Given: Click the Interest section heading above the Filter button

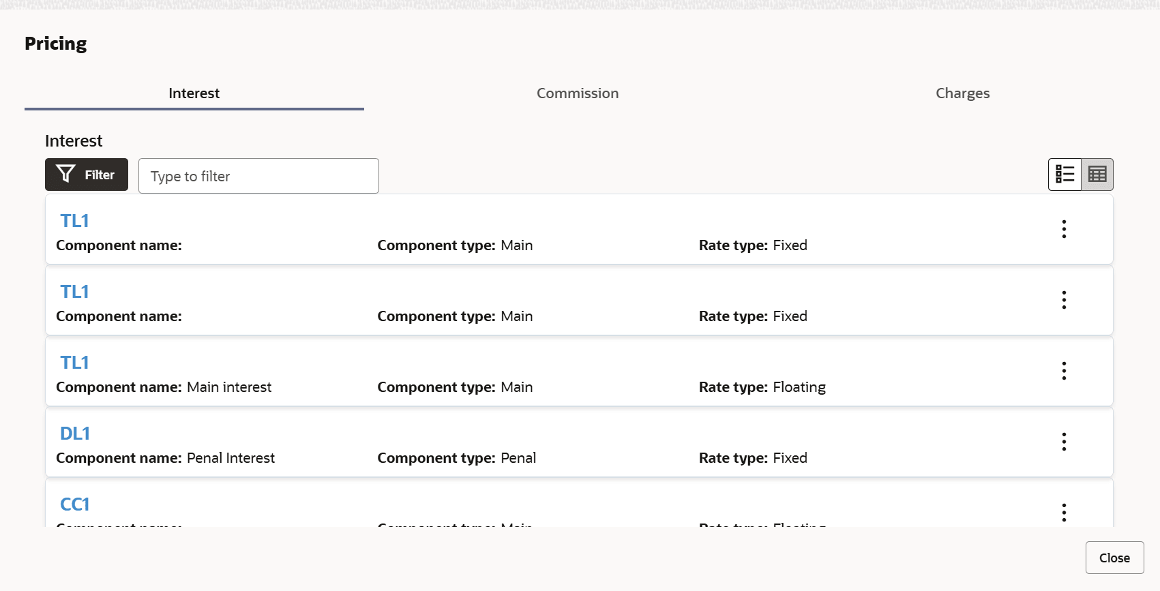Looking at the screenshot, I should pyautogui.click(x=74, y=141).
